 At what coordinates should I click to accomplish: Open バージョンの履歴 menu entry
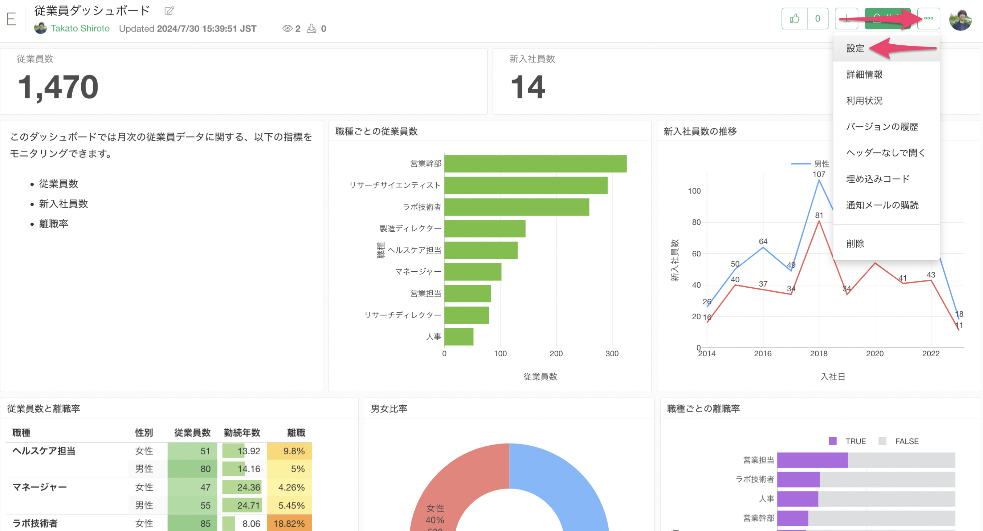tap(886, 126)
